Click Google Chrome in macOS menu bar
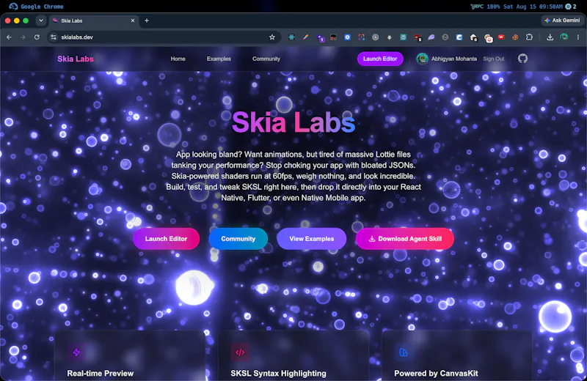Image resolution: width=587 pixels, height=381 pixels. pos(42,7)
